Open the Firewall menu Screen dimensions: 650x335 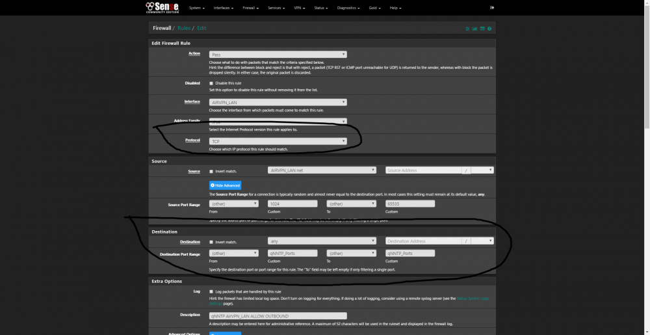251,8
